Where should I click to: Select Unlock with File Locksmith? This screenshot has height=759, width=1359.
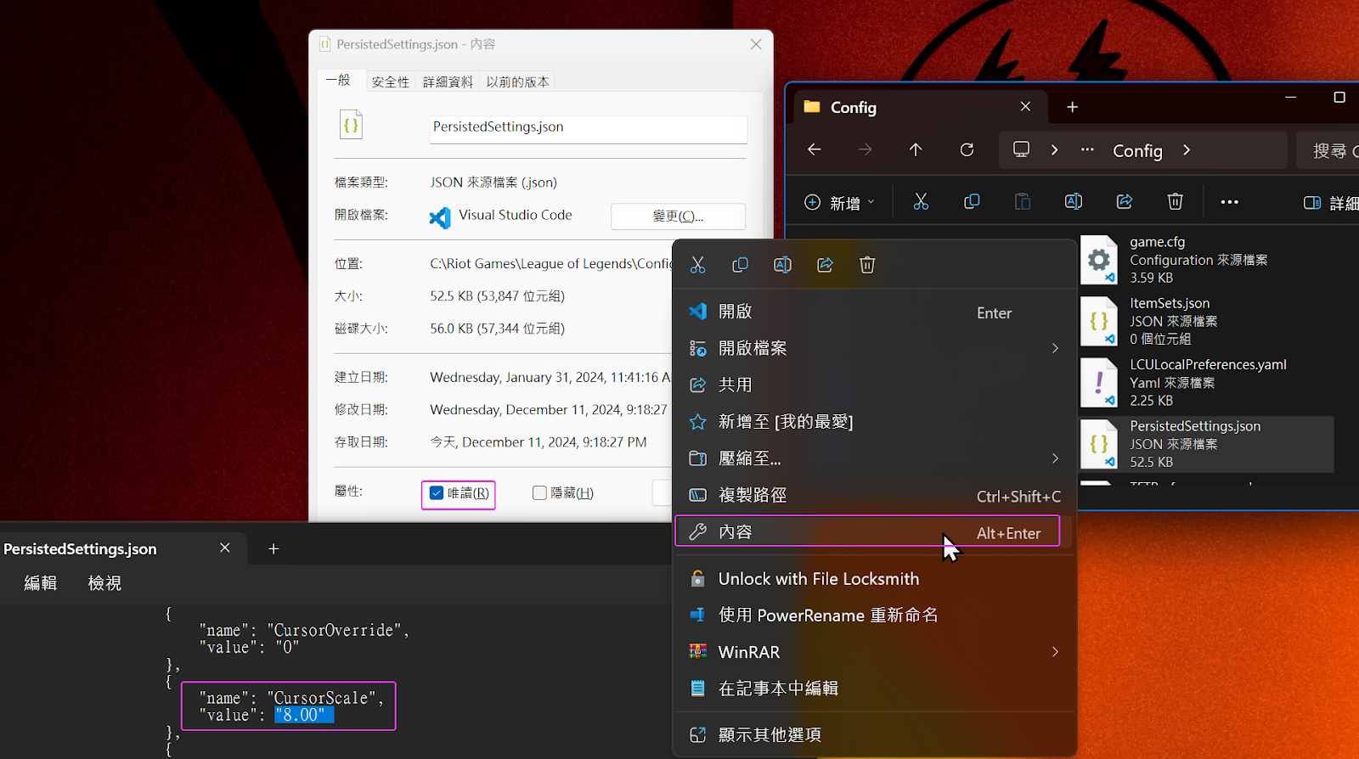click(x=875, y=579)
